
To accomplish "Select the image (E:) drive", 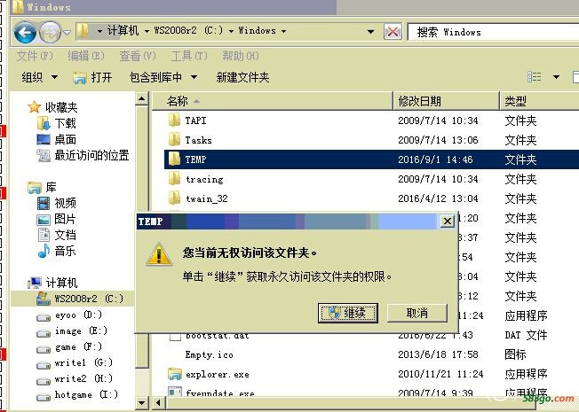I will 72,331.
